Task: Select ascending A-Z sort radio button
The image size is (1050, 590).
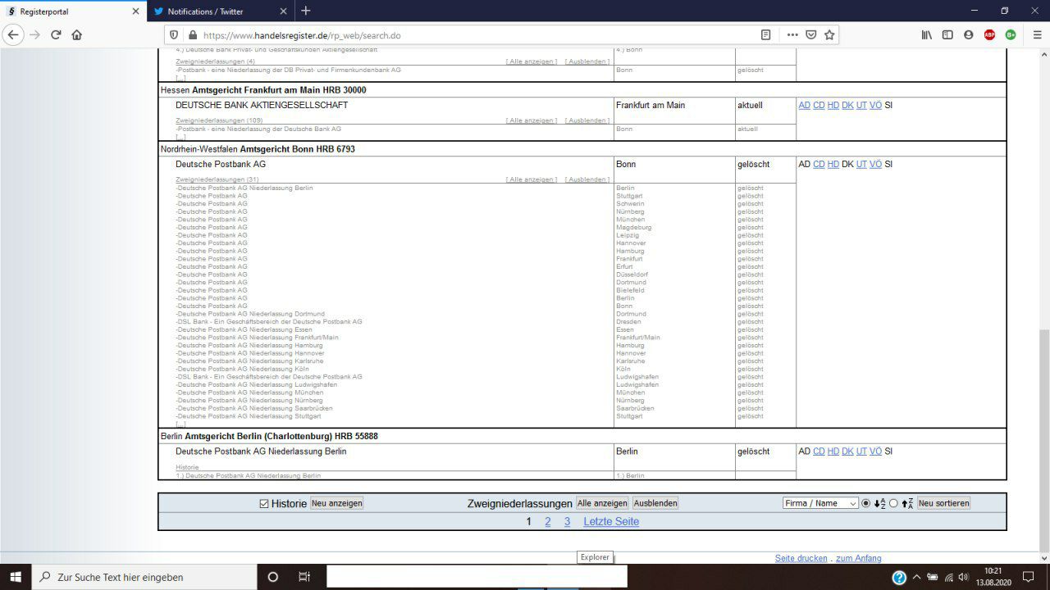Action: point(866,503)
